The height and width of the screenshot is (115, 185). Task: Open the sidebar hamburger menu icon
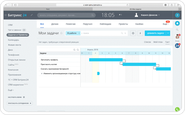5,15
